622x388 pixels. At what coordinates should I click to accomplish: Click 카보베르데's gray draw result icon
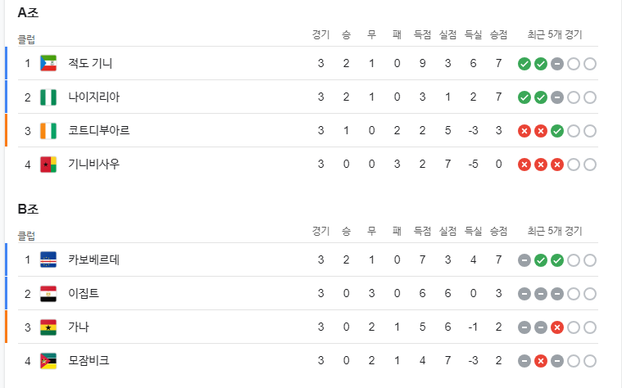click(x=524, y=260)
